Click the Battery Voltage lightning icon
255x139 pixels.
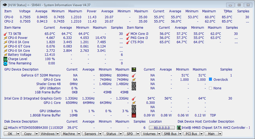(5, 55)
